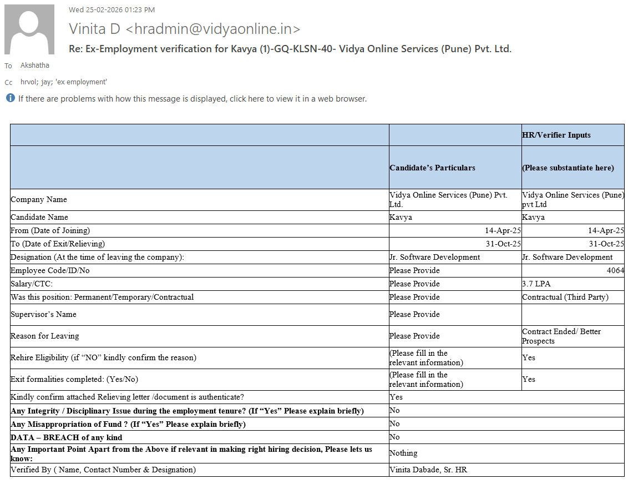Image resolution: width=628 pixels, height=484 pixels.
Task: Click the email subject line text
Action: 290,49
